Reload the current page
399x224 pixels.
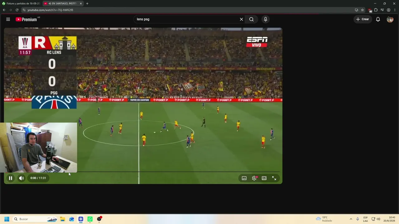(x=17, y=10)
